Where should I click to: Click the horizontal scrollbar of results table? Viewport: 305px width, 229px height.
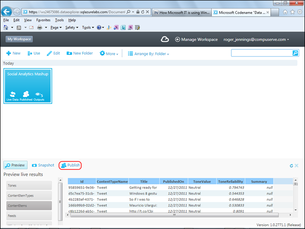[x=174, y=215]
